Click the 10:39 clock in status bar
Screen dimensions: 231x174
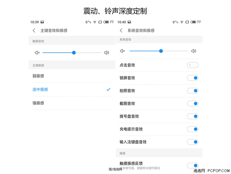tap(34, 22)
